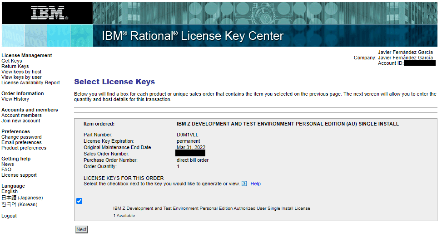Click the Logout link
442x237 pixels.
9,216
